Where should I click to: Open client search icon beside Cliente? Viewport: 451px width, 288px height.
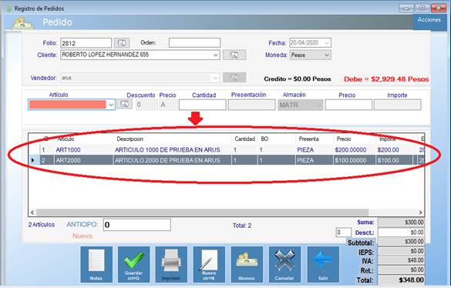[x=234, y=55]
